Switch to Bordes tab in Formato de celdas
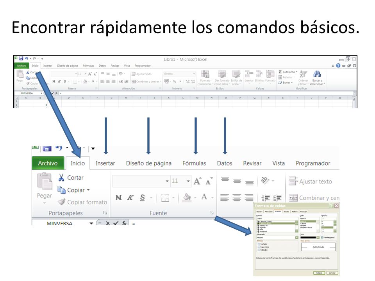 pyautogui.click(x=286, y=212)
